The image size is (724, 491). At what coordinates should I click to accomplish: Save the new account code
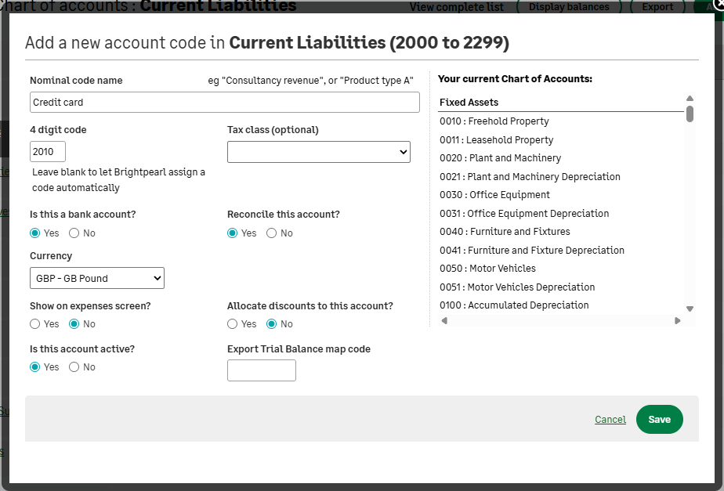click(660, 420)
